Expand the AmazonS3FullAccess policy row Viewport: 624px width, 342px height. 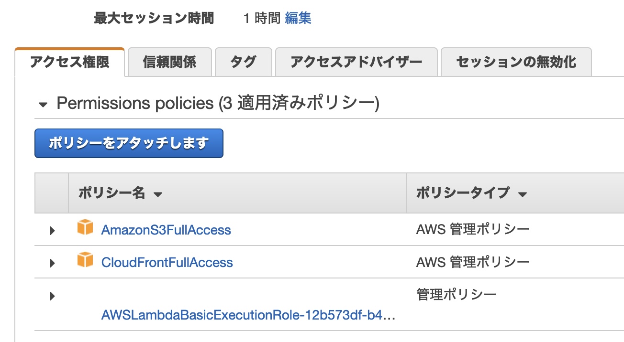coord(53,231)
